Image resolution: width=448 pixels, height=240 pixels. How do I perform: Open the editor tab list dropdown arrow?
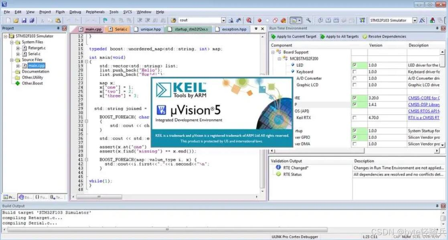[x=256, y=29]
